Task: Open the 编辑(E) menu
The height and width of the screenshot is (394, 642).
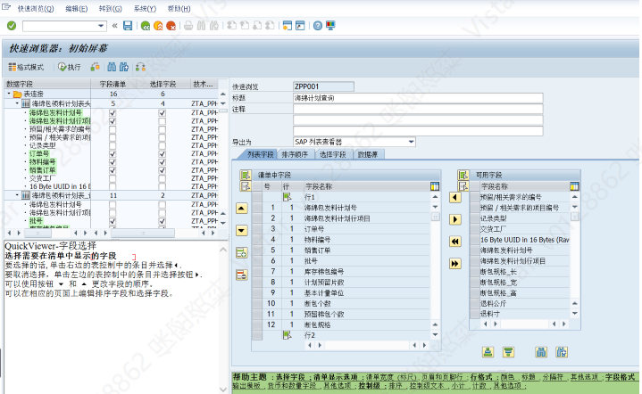Action: [77, 9]
